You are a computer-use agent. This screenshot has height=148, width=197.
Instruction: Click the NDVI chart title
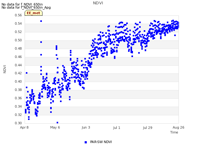98,3
